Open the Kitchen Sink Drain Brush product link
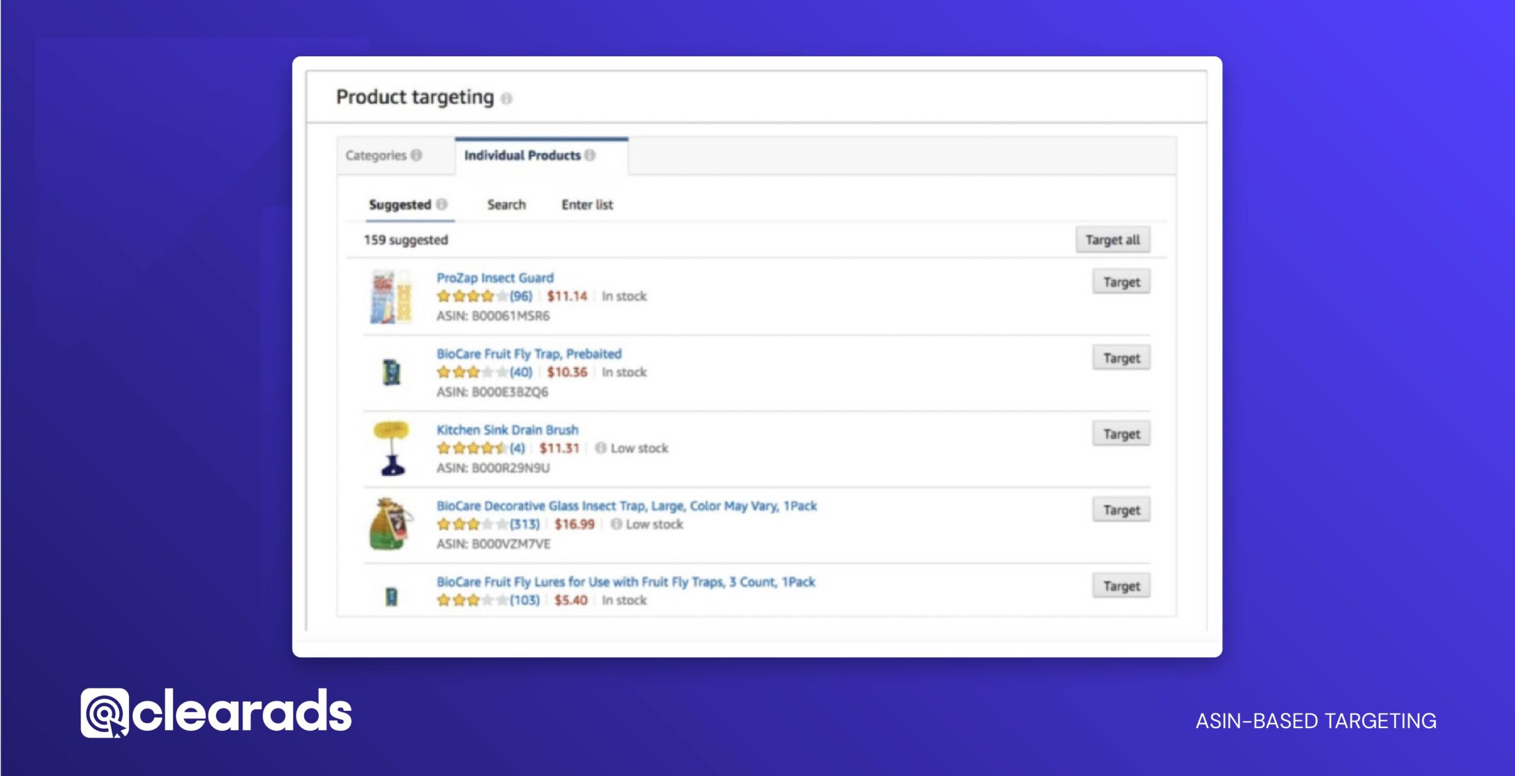Viewport: 1515px width, 776px height. [x=507, y=429]
